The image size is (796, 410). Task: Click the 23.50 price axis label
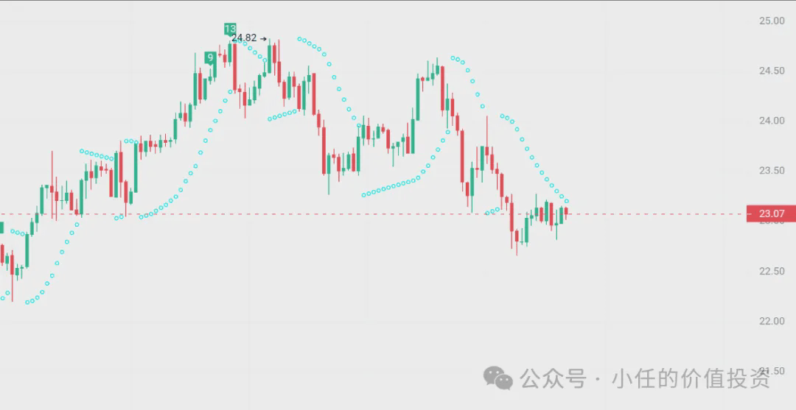772,171
